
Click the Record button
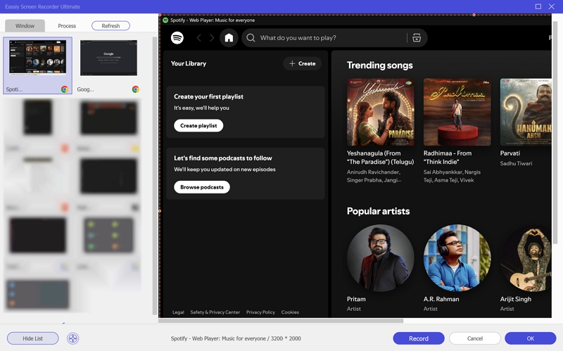[x=419, y=338]
